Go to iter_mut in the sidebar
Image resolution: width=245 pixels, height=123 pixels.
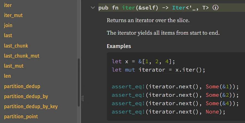(13, 15)
